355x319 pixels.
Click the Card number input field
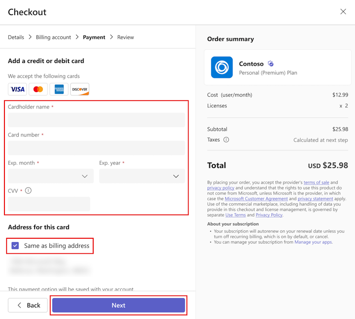click(96, 148)
